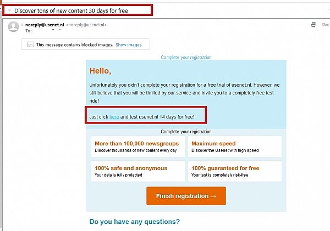Select the '100% safe and anonymous' box
This screenshot has height=231, width=330.
tap(138, 171)
